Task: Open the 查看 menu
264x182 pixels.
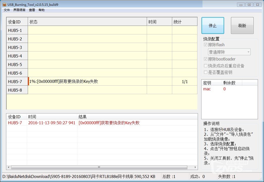Action: 32,10
